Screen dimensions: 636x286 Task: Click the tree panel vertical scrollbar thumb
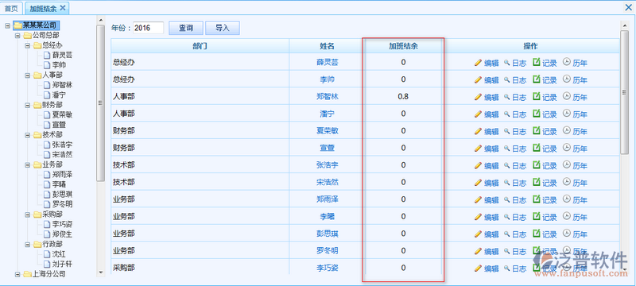coord(100,103)
